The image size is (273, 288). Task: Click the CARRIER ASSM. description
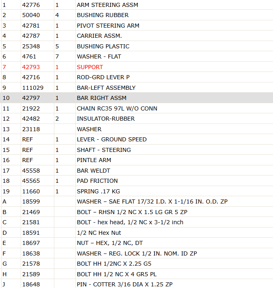tap(99, 36)
